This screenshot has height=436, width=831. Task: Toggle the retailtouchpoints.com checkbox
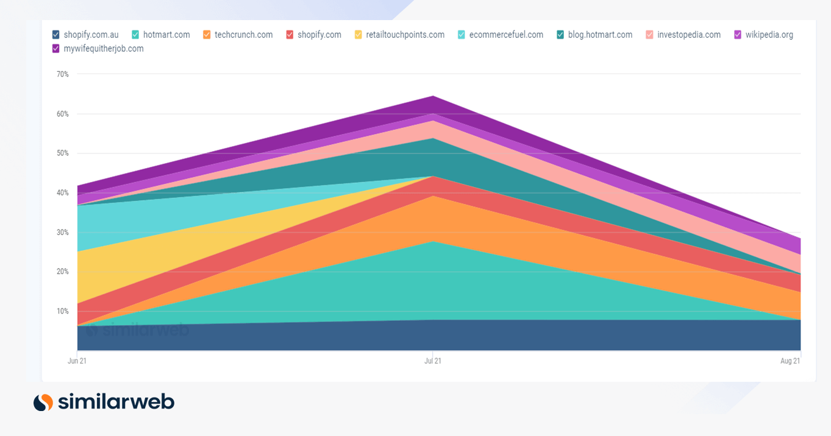[358, 35]
